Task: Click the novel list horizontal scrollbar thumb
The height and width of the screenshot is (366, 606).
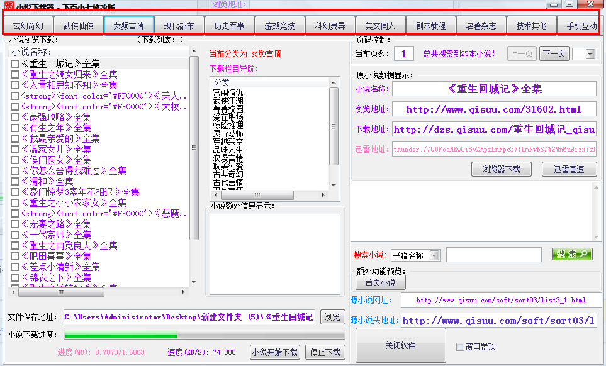Action: [x=61, y=292]
